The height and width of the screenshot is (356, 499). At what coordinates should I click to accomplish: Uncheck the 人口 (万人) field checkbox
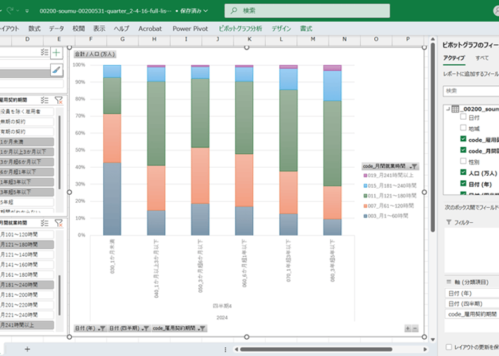463,172
